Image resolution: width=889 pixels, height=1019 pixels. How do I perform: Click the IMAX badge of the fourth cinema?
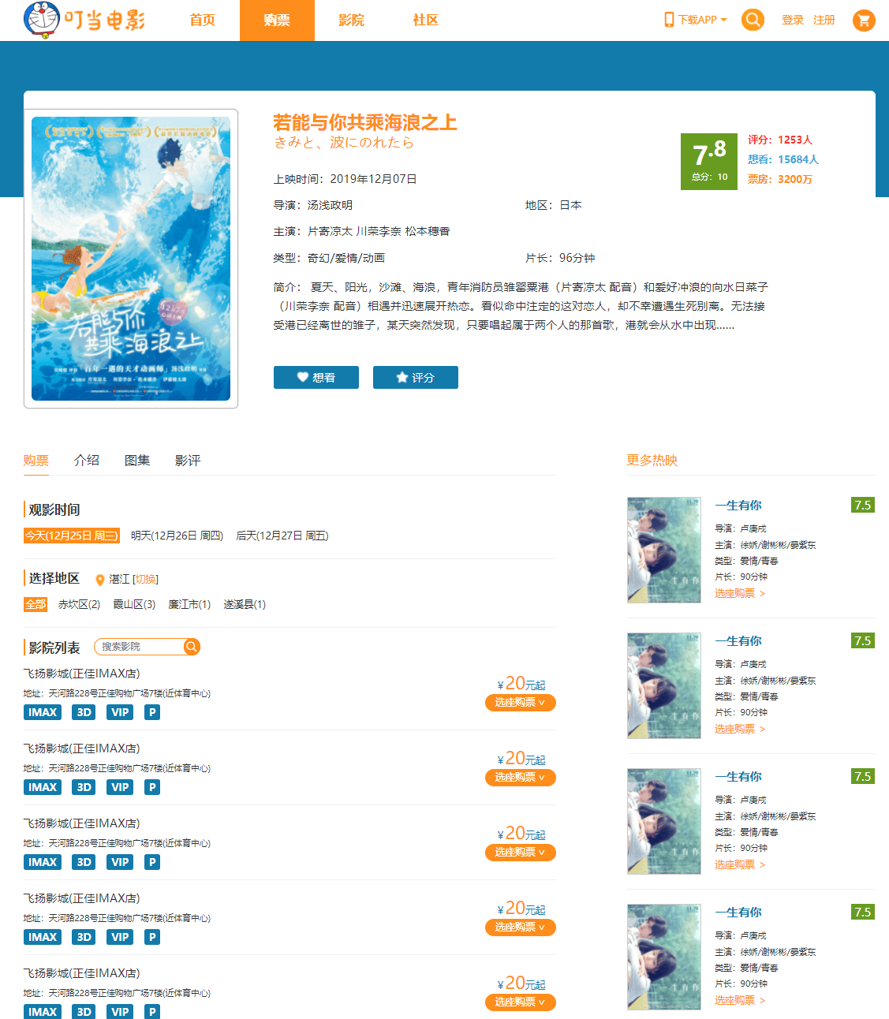pyautogui.click(x=43, y=937)
